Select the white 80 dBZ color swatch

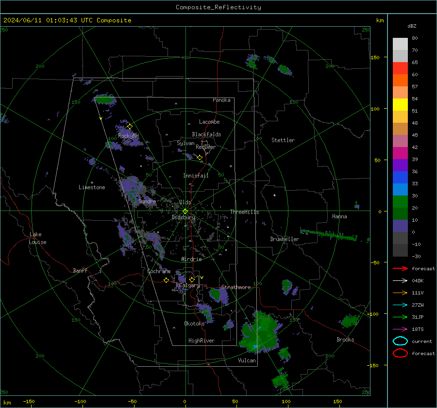400,44
